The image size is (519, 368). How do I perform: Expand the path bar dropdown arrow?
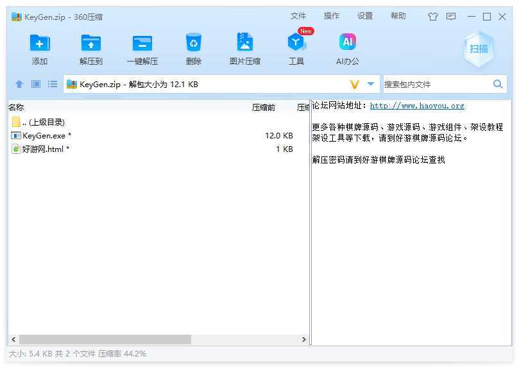pos(371,84)
